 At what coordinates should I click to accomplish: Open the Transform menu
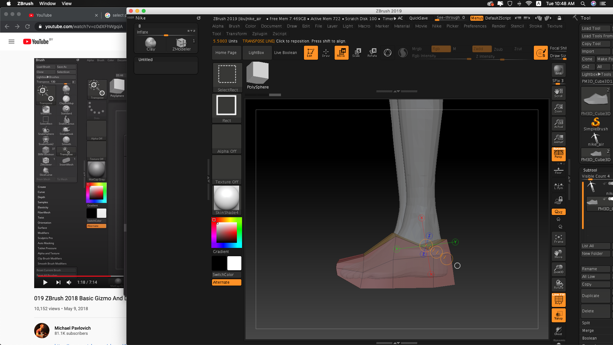click(x=236, y=34)
